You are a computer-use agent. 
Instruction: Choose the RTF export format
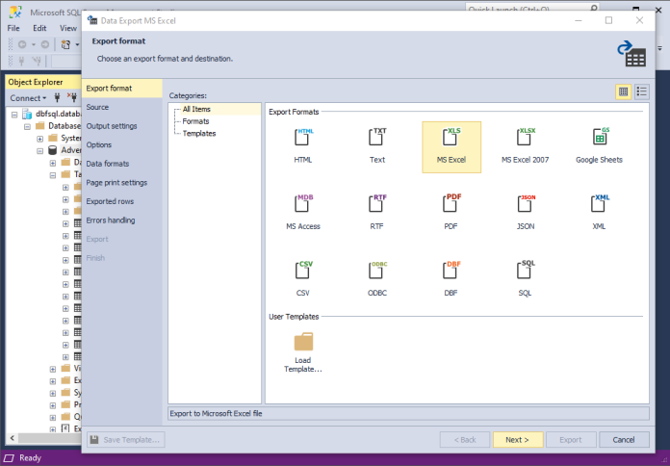377,213
